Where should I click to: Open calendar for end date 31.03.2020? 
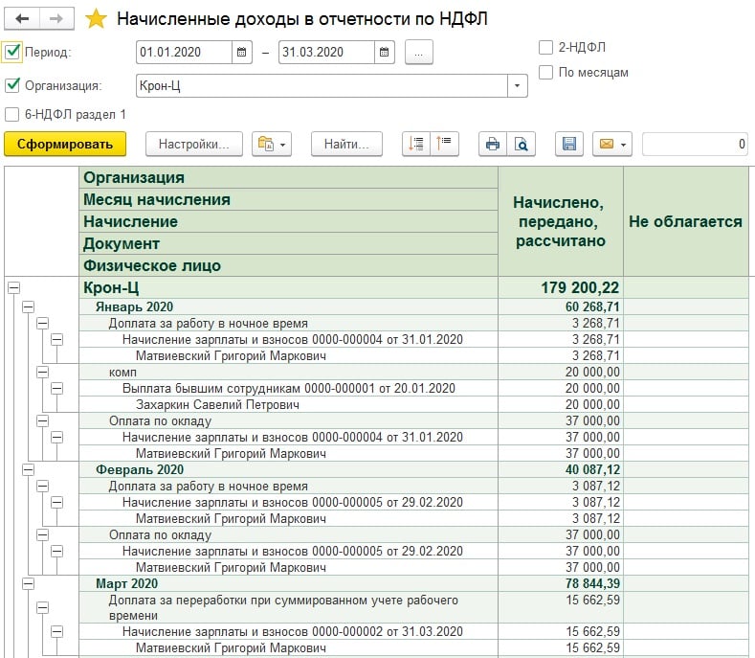tap(384, 52)
